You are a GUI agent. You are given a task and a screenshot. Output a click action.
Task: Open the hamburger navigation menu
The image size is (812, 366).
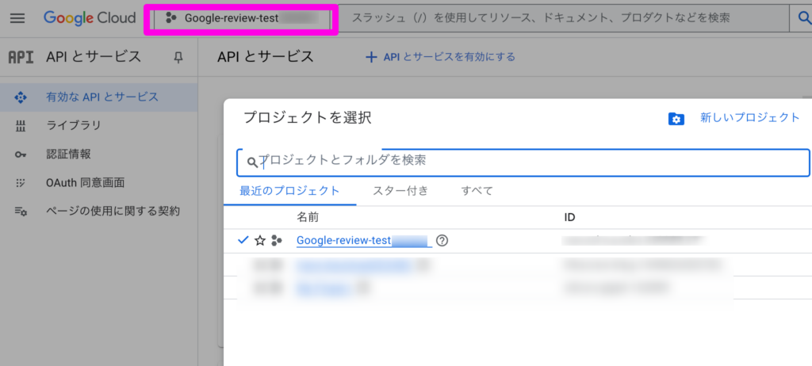tap(17, 18)
